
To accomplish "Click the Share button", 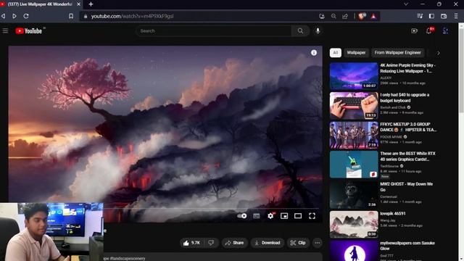I will point(234,243).
